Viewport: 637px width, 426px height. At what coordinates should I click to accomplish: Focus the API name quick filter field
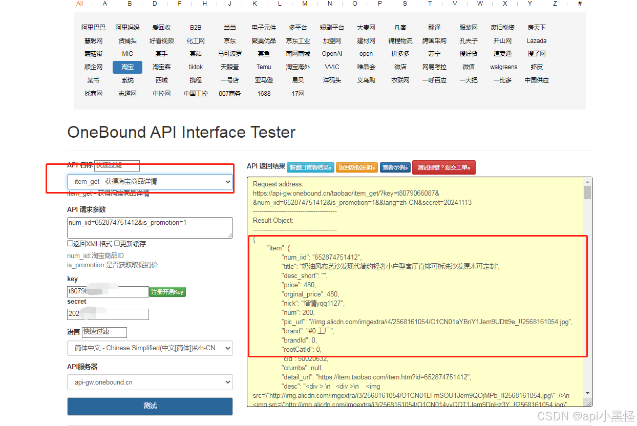[117, 165]
